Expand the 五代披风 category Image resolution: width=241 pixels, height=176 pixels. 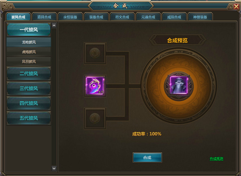(x=29, y=118)
